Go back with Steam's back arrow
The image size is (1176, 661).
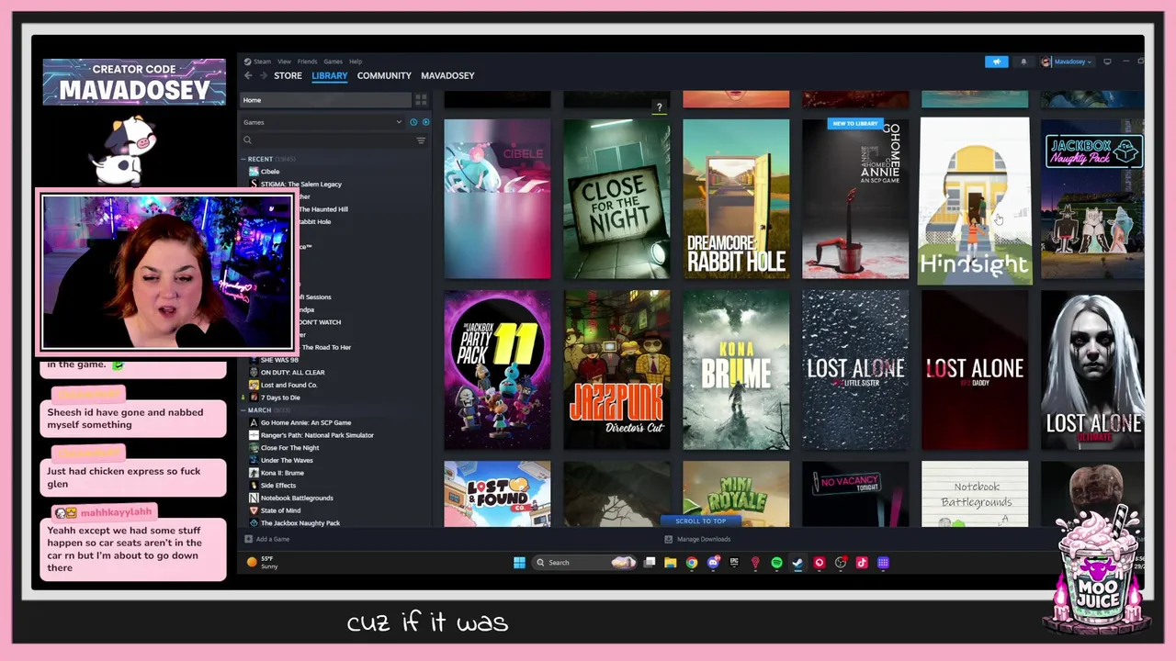click(x=248, y=75)
